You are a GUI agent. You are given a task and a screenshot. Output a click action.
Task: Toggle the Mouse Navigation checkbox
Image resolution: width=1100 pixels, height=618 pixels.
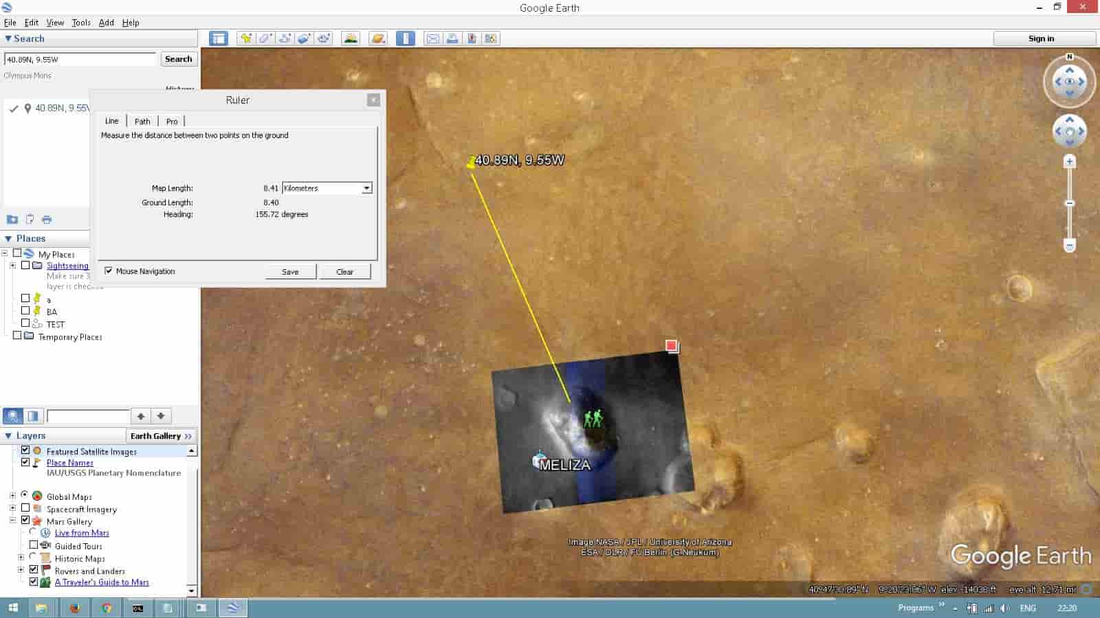tap(109, 271)
